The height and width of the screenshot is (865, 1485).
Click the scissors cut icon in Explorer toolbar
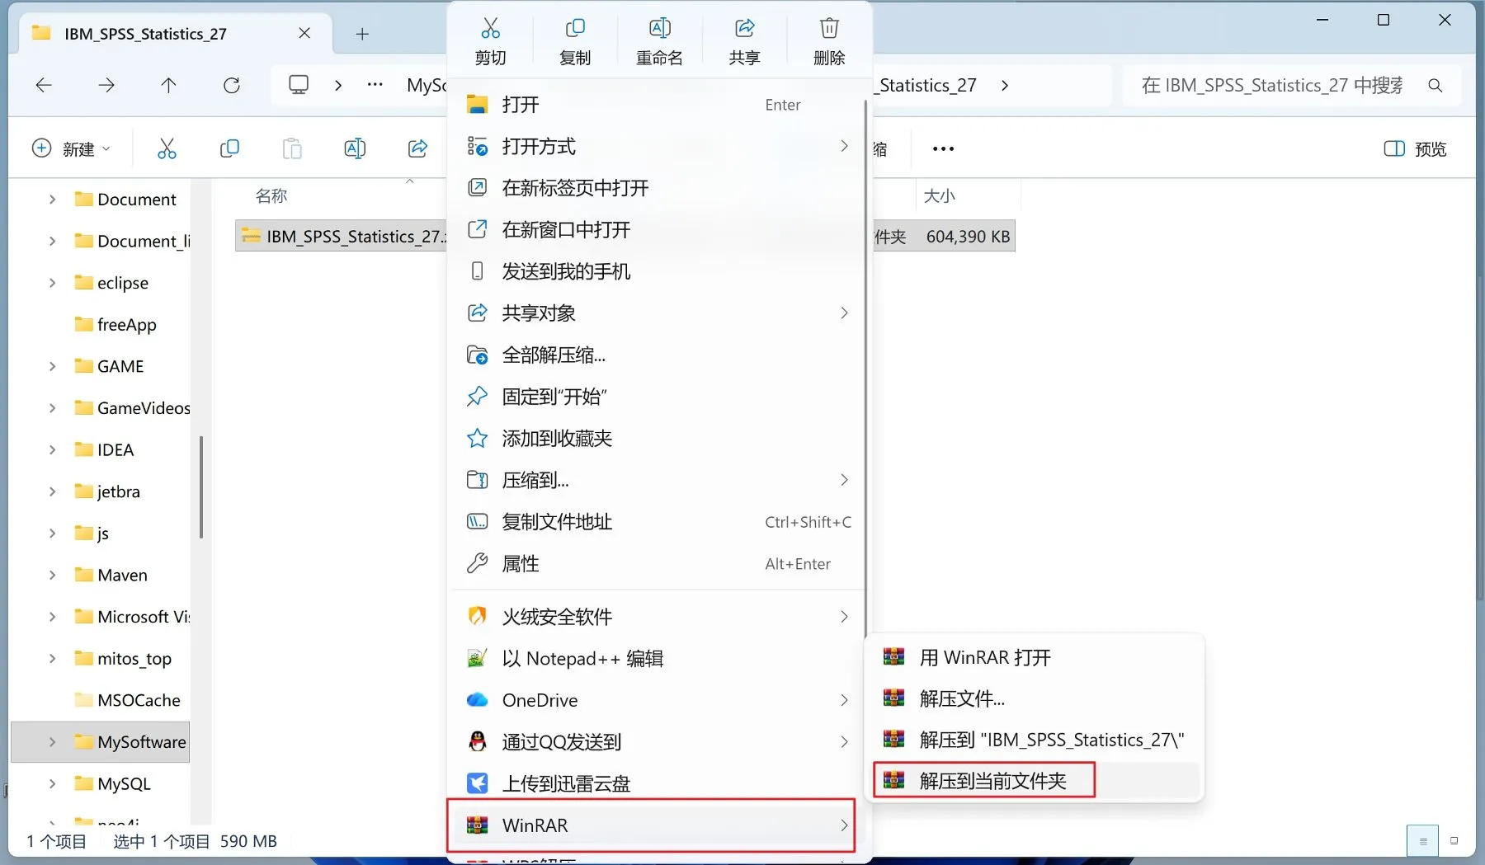click(167, 148)
